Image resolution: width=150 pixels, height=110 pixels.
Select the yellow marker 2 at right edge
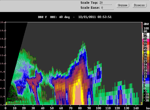point(141,103)
